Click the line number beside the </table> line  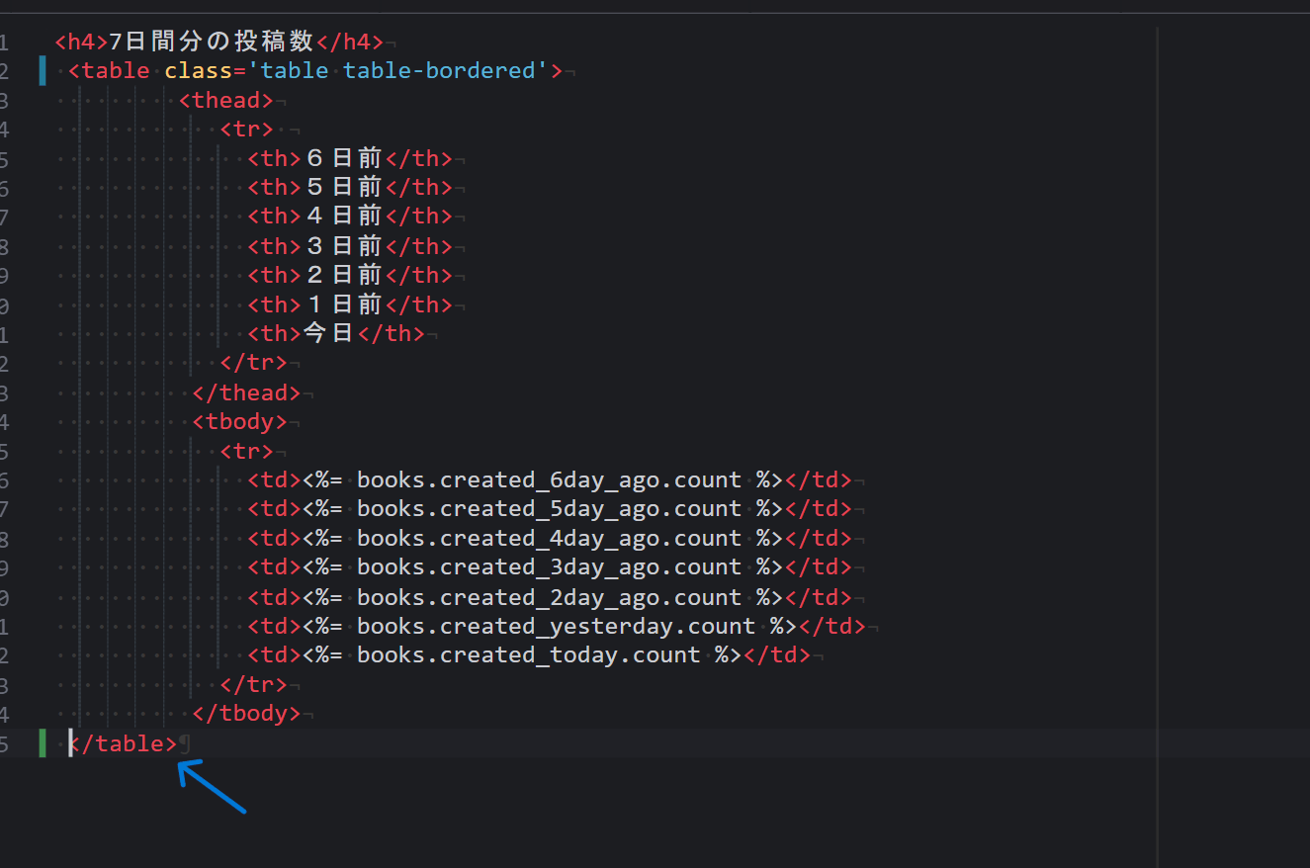[x=4, y=743]
